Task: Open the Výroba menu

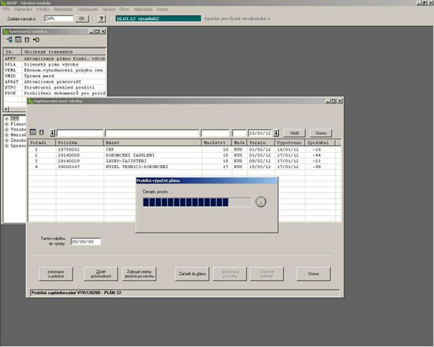Action: (43, 9)
